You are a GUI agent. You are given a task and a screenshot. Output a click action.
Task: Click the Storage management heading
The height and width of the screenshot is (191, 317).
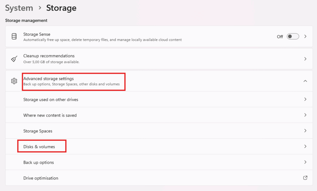pos(26,20)
